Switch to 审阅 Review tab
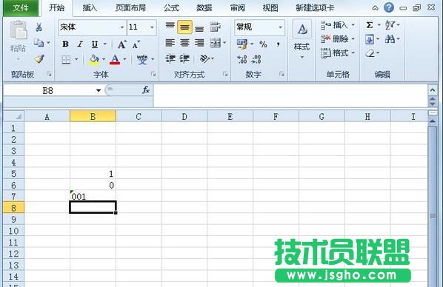This screenshot has width=443, height=287. (237, 8)
